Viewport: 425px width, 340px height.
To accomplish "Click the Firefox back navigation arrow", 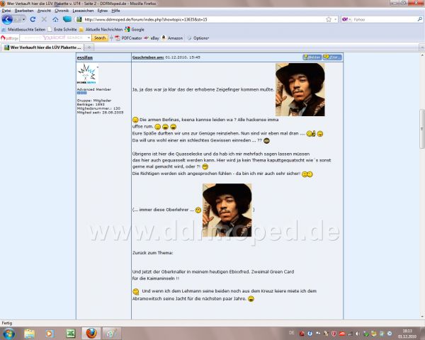I will click(x=7, y=19).
